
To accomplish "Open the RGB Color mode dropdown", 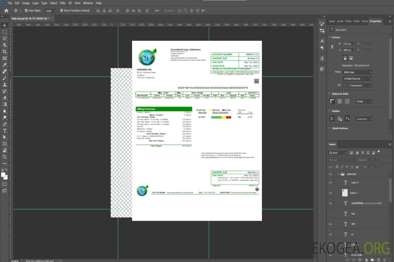I will [x=357, y=72].
